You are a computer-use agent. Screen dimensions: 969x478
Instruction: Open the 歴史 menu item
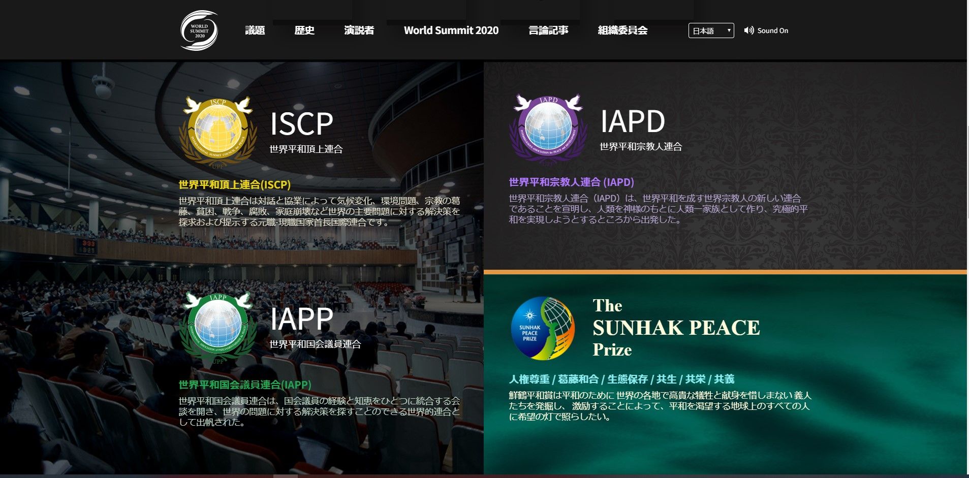coord(304,30)
